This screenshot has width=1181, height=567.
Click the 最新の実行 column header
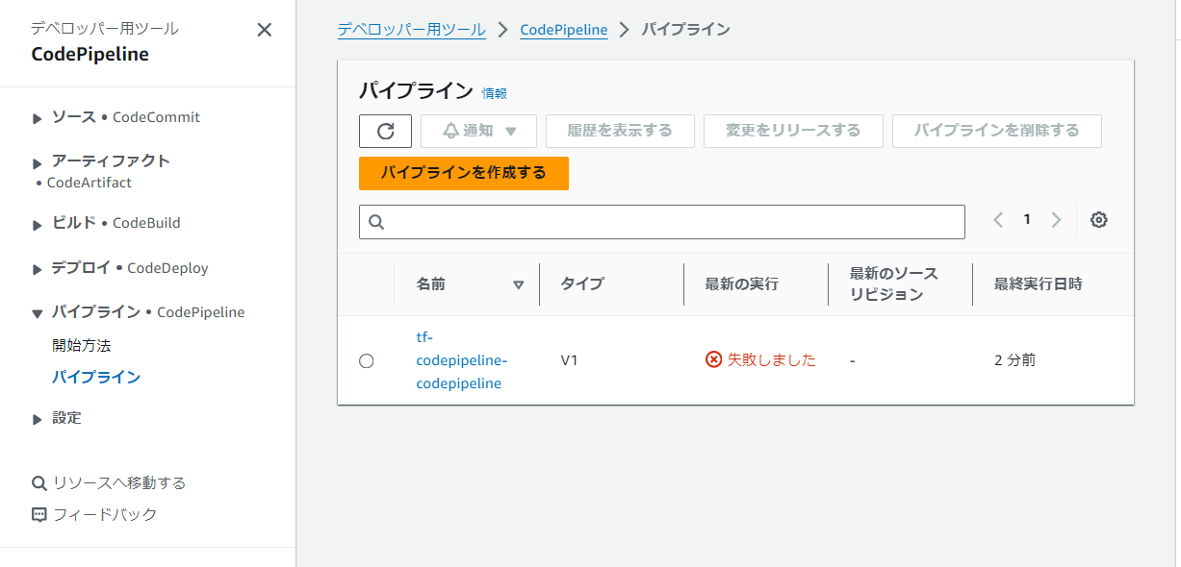tap(741, 284)
